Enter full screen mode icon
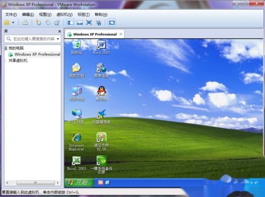 click(89, 23)
